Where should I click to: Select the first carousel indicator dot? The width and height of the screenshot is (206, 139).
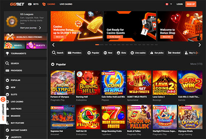coord(97,44)
